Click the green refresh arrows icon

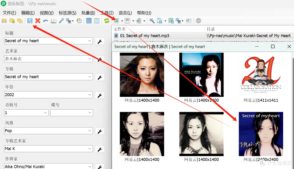(x=107, y=21)
